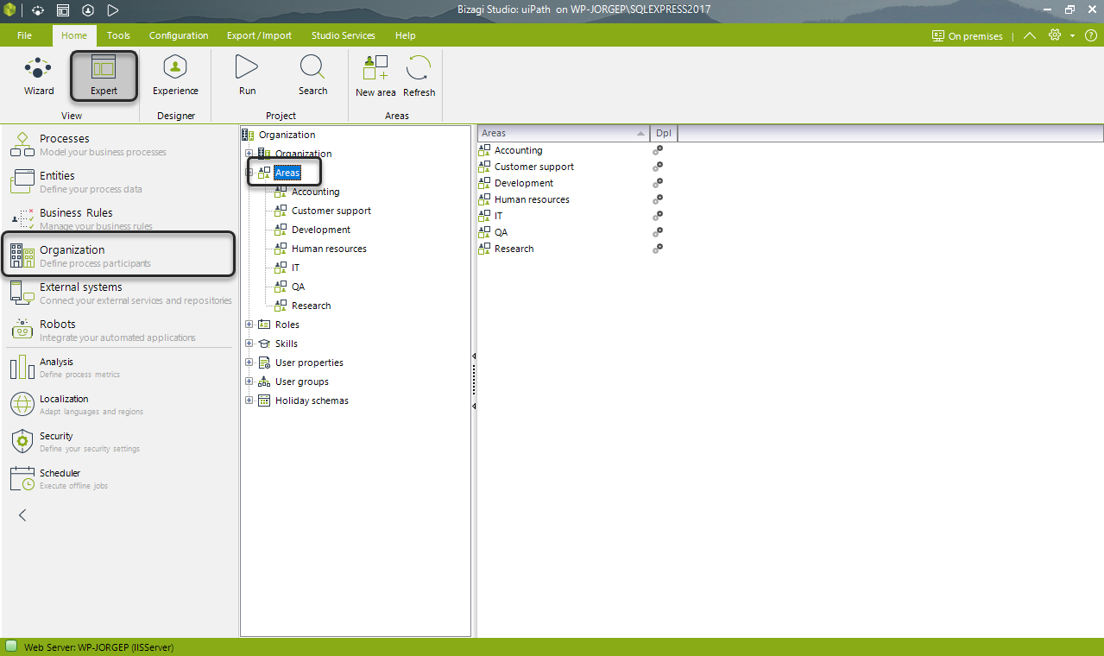Screen dimensions: 1104x656
Task: Open the External systems module
Action: tap(118, 293)
